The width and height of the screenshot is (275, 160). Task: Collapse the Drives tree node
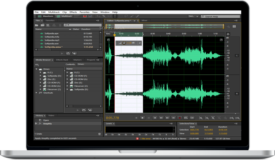coord(36,69)
